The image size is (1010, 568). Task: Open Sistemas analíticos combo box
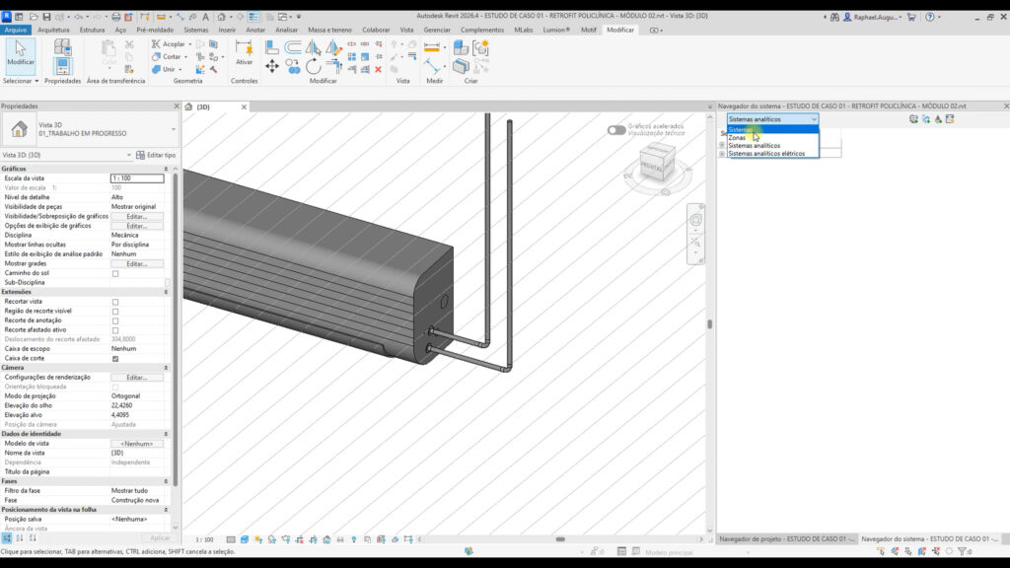tap(772, 119)
